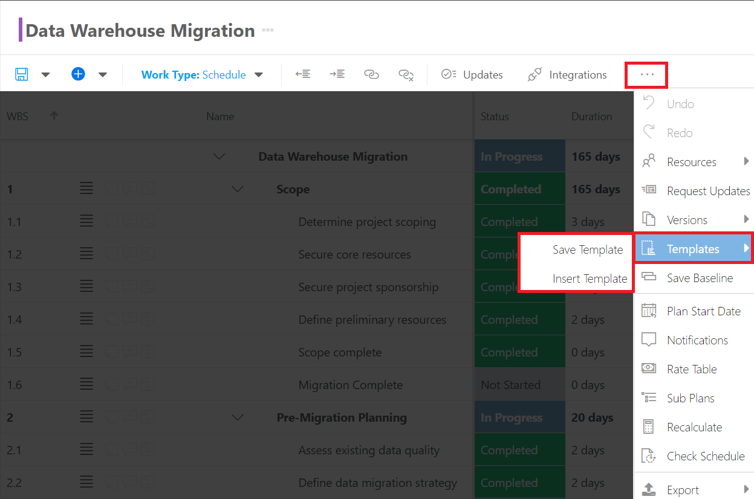This screenshot has width=754, height=499.
Task: Toggle the checkbox icon on row 1.3
Action: click(x=112, y=287)
